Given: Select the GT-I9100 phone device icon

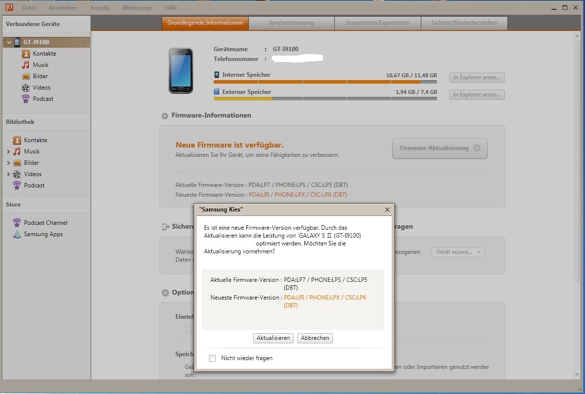Looking at the screenshot, I should pos(17,42).
